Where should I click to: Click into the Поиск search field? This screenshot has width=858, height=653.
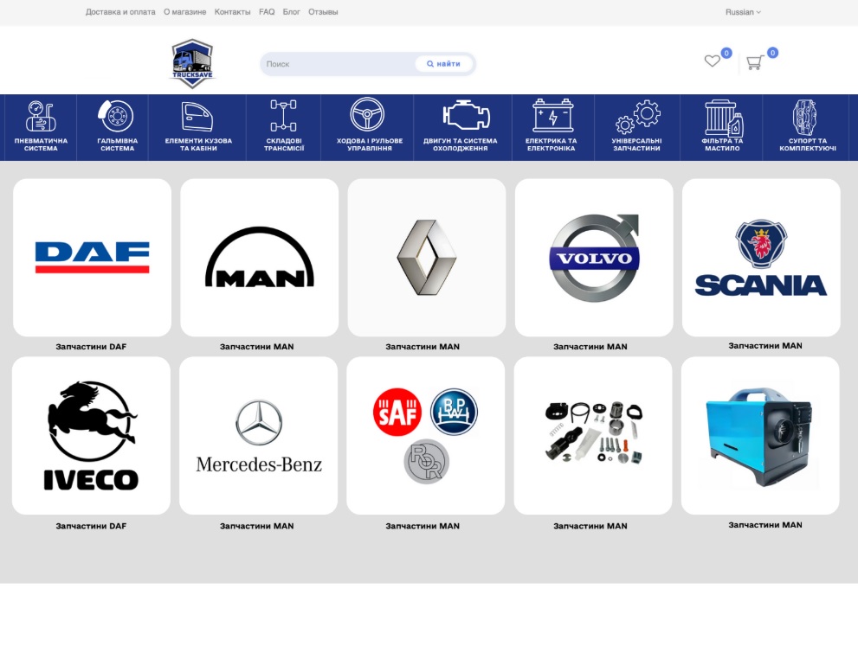pyautogui.click(x=338, y=64)
